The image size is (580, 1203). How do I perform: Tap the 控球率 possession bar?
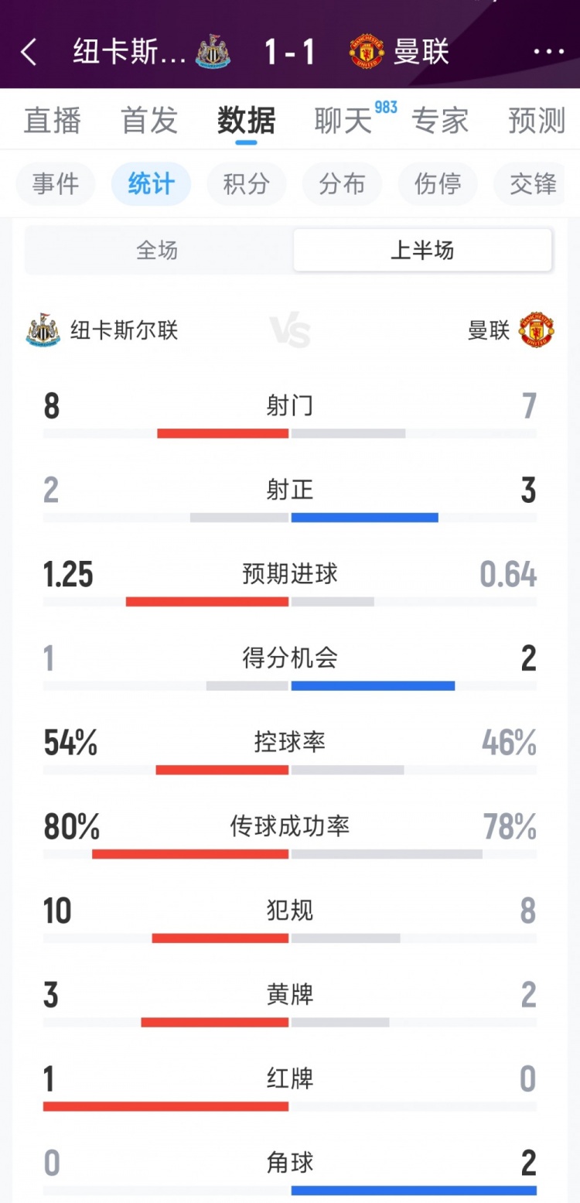click(290, 770)
